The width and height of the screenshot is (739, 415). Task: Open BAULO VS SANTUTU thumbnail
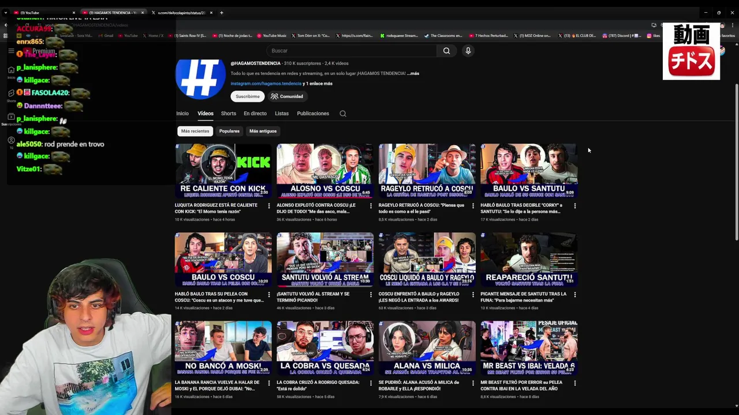pyautogui.click(x=529, y=171)
